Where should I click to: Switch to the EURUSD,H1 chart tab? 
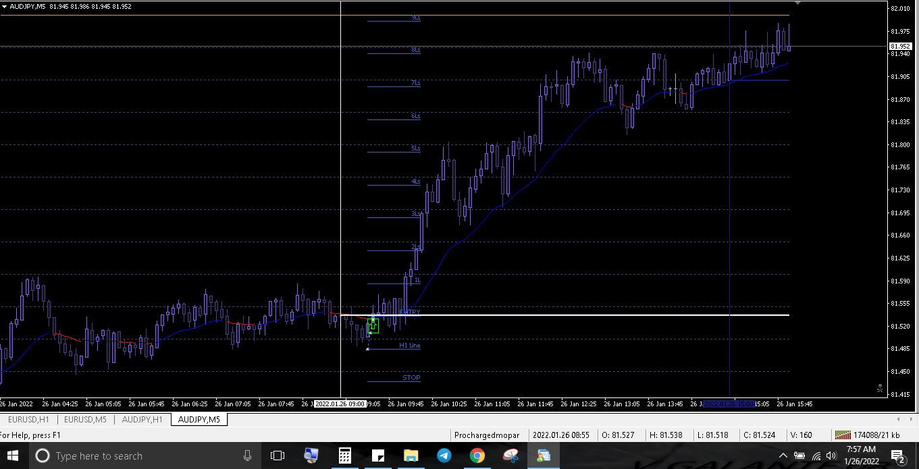coord(28,420)
